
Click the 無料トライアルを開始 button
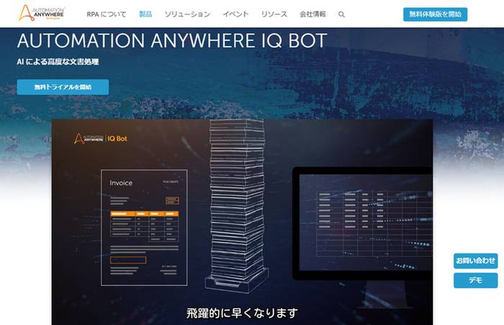click(x=63, y=87)
